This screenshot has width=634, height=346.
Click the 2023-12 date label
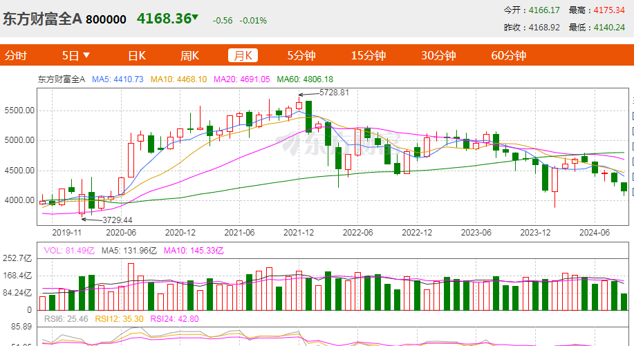pyautogui.click(x=535, y=233)
